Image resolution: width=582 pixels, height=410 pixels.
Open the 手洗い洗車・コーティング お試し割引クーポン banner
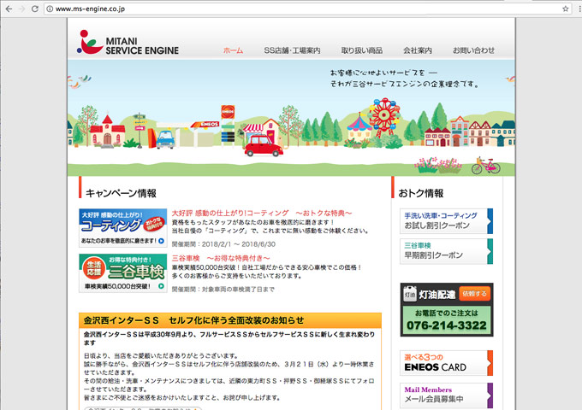pyautogui.click(x=446, y=221)
